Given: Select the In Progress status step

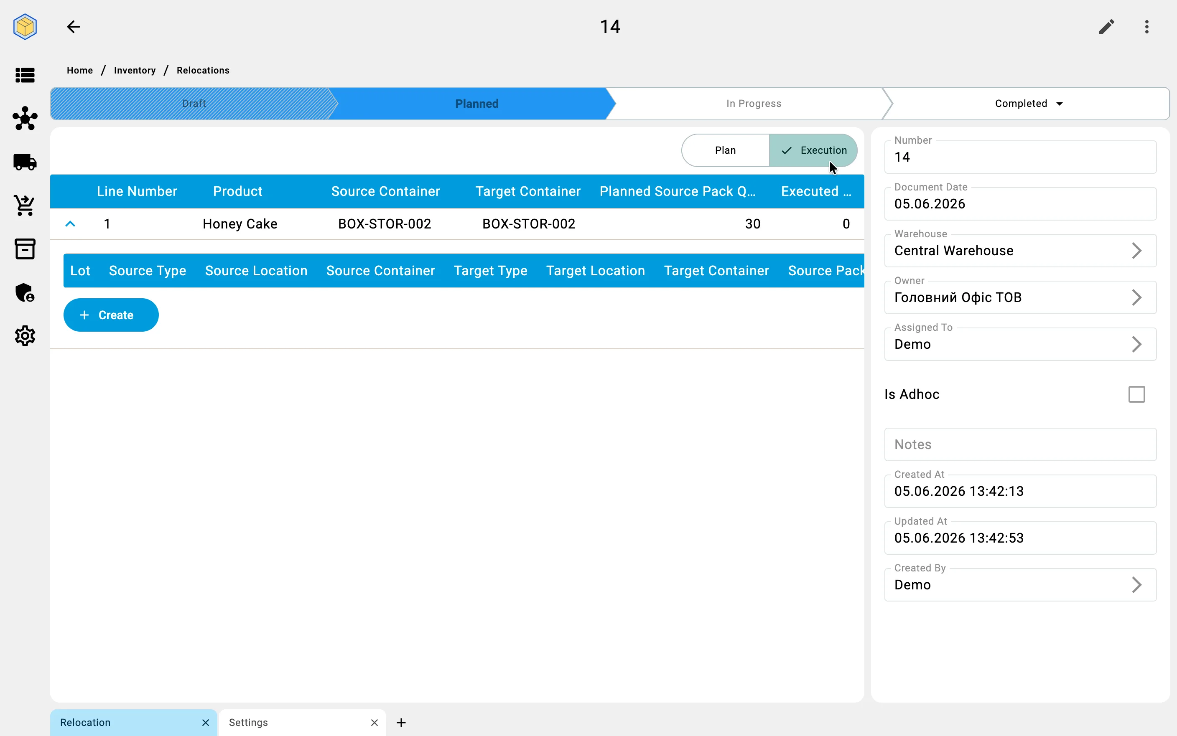Looking at the screenshot, I should [x=754, y=104].
